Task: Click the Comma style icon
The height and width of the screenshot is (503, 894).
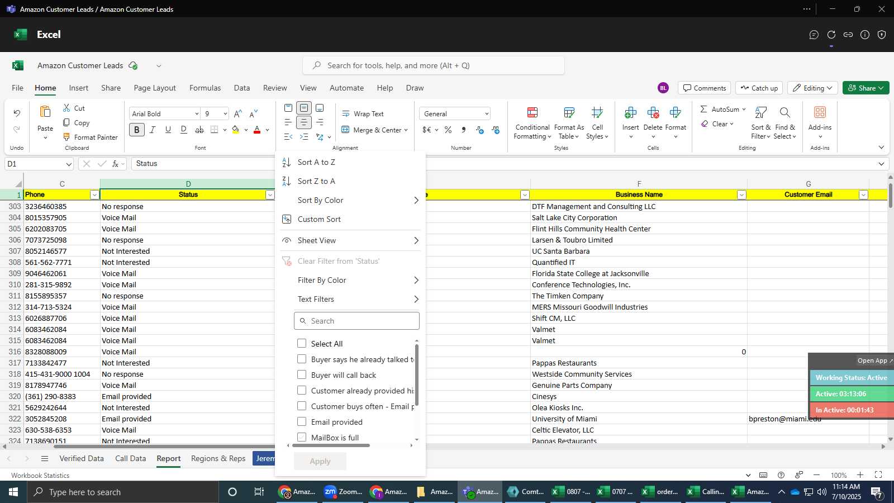Action: pos(464,130)
